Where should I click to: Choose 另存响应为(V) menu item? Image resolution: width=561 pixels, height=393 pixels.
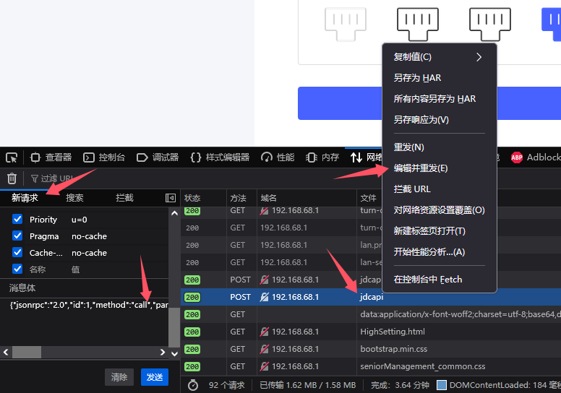coord(440,120)
